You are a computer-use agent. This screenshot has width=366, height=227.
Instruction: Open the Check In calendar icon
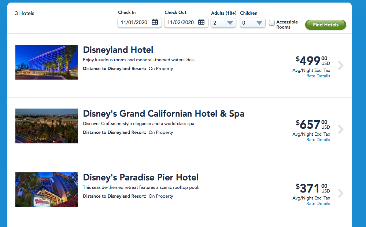[155, 22]
